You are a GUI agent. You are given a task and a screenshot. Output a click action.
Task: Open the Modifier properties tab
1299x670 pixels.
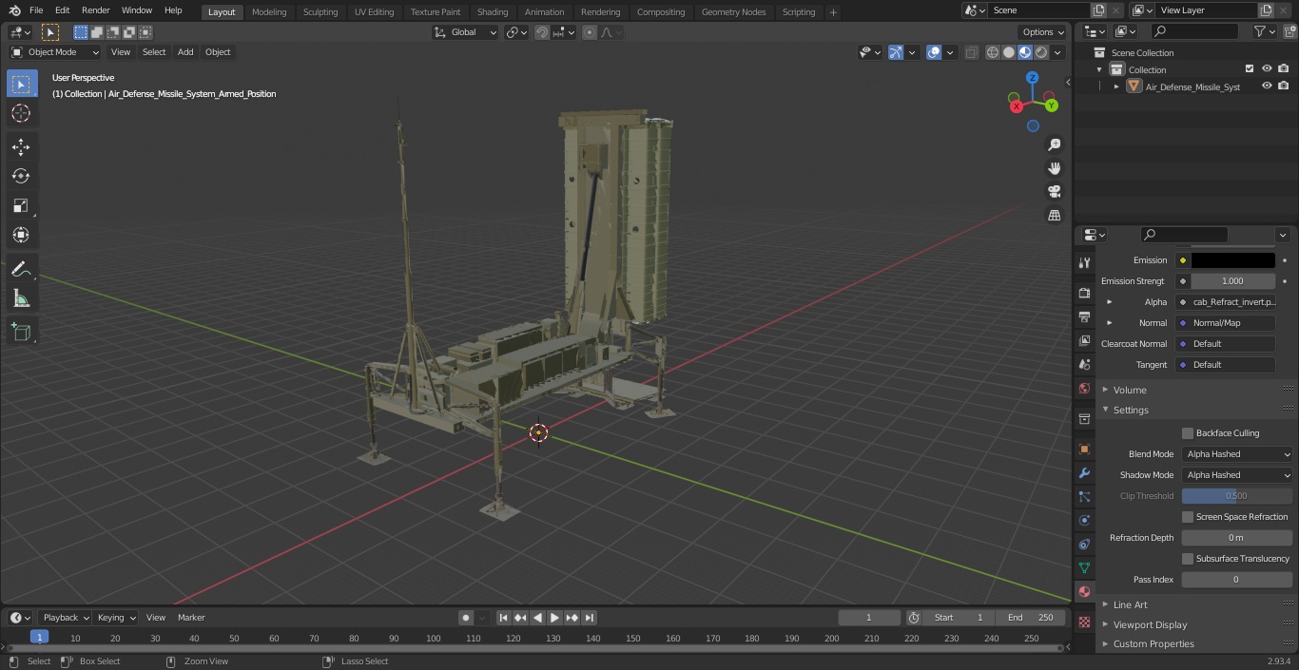tap(1084, 472)
